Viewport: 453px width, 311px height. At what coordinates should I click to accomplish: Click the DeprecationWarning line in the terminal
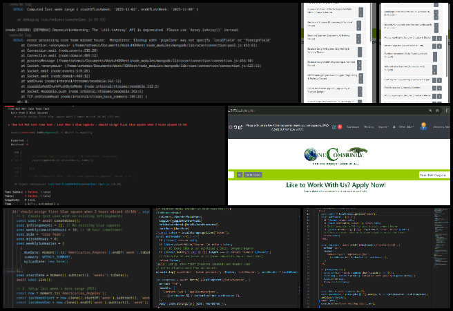coord(122,30)
